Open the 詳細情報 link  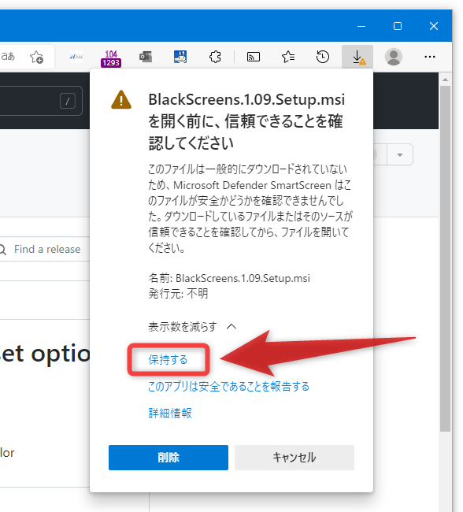(170, 413)
